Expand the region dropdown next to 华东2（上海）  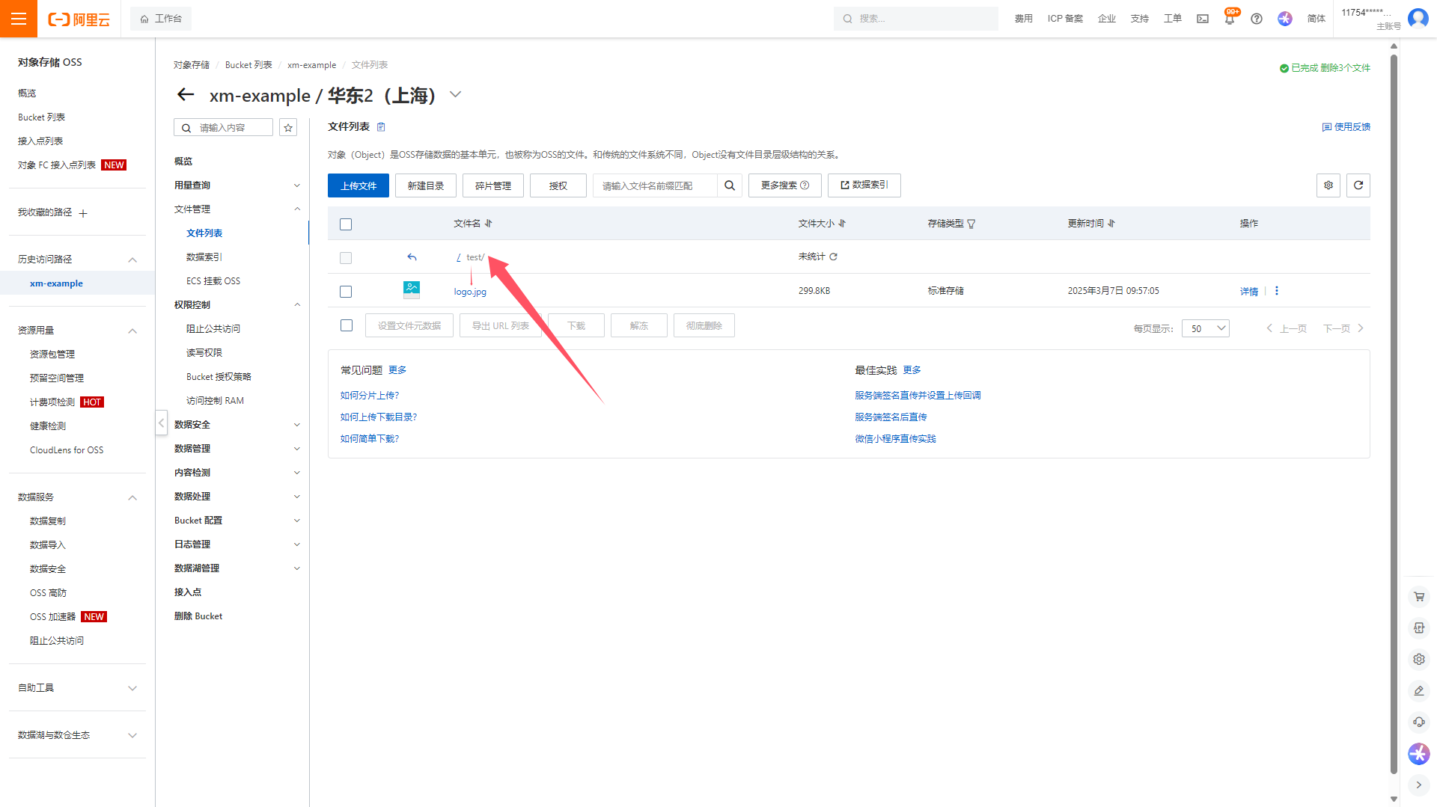pyautogui.click(x=455, y=95)
